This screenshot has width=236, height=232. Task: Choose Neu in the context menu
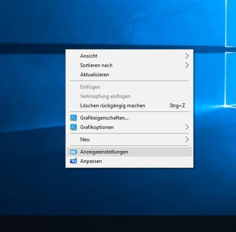point(85,139)
